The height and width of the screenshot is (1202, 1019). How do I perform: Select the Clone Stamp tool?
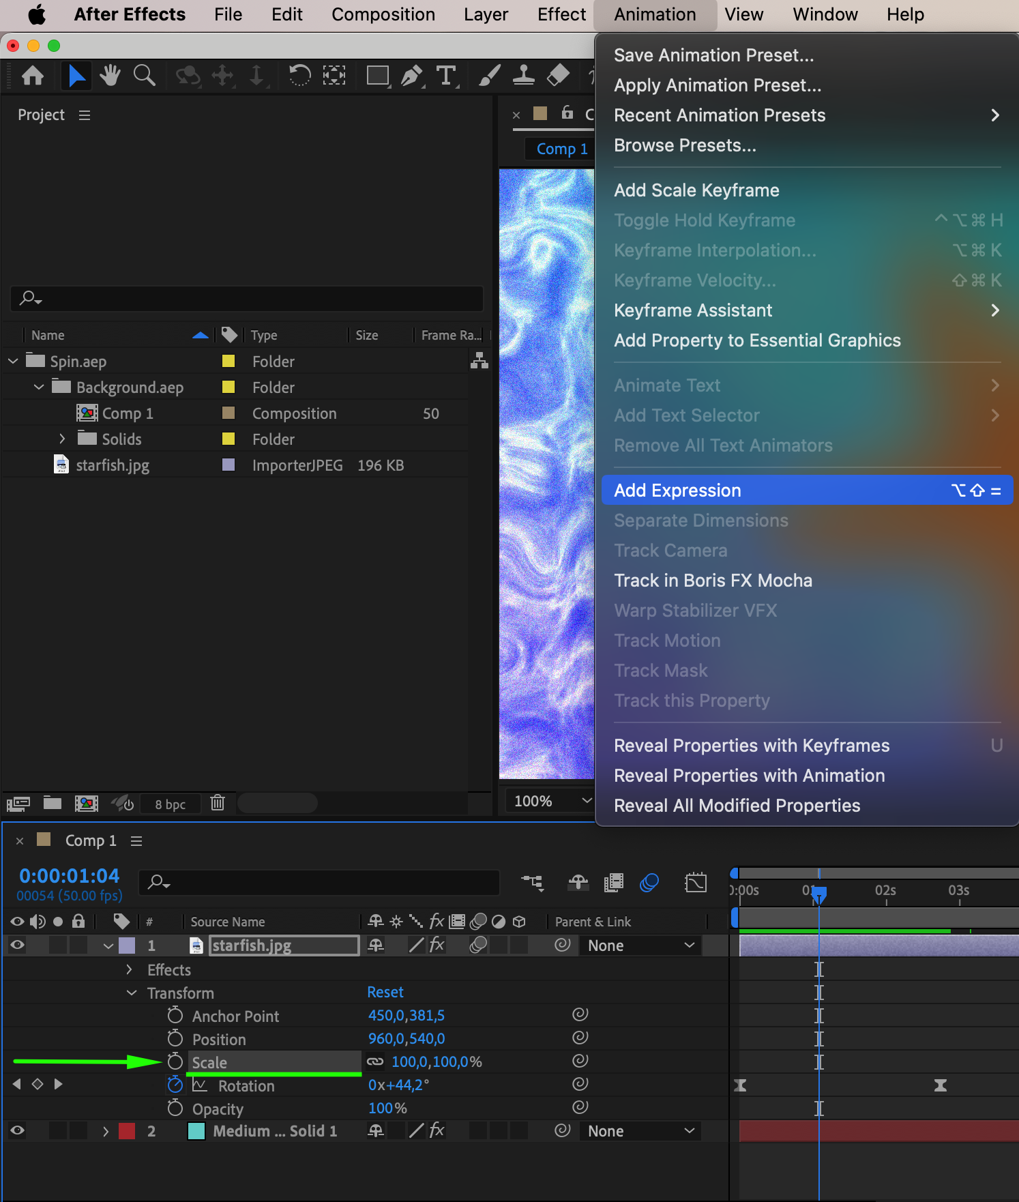(x=523, y=75)
